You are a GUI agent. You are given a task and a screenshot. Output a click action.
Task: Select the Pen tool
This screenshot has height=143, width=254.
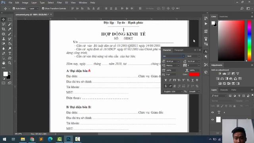4,53
